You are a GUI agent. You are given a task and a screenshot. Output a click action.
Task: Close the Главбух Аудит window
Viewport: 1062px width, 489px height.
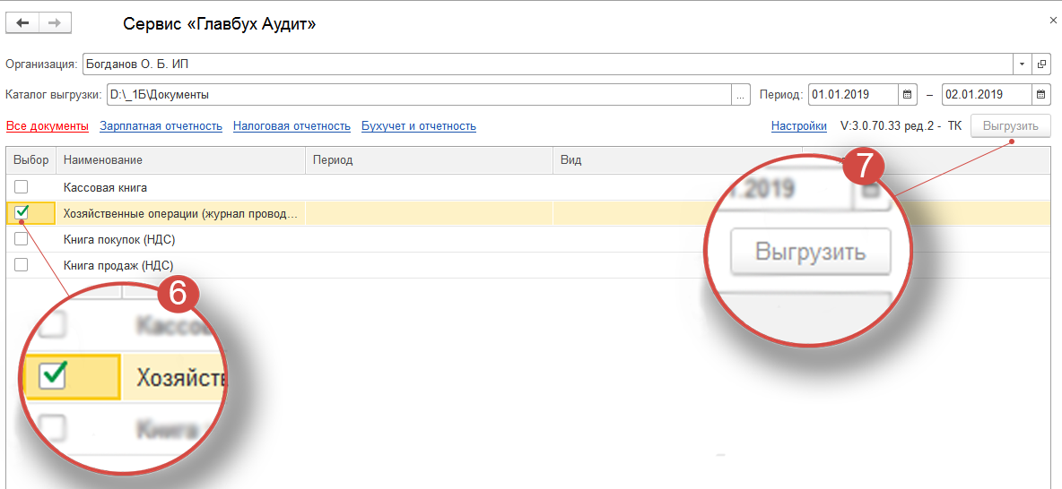click(1052, 18)
